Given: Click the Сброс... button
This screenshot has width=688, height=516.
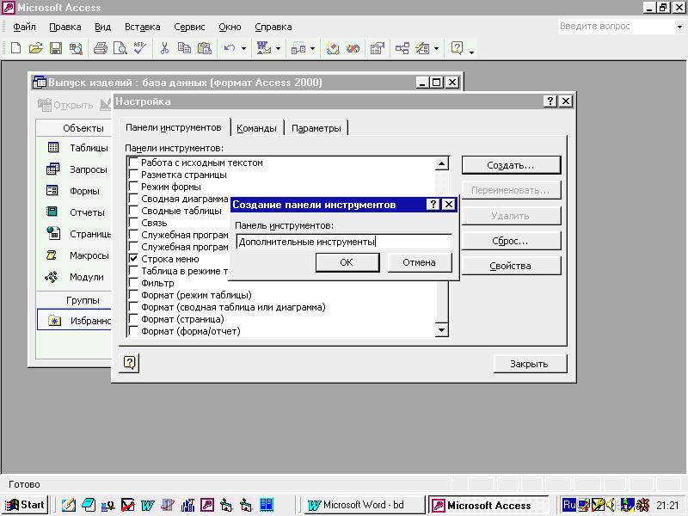Looking at the screenshot, I should (511, 241).
